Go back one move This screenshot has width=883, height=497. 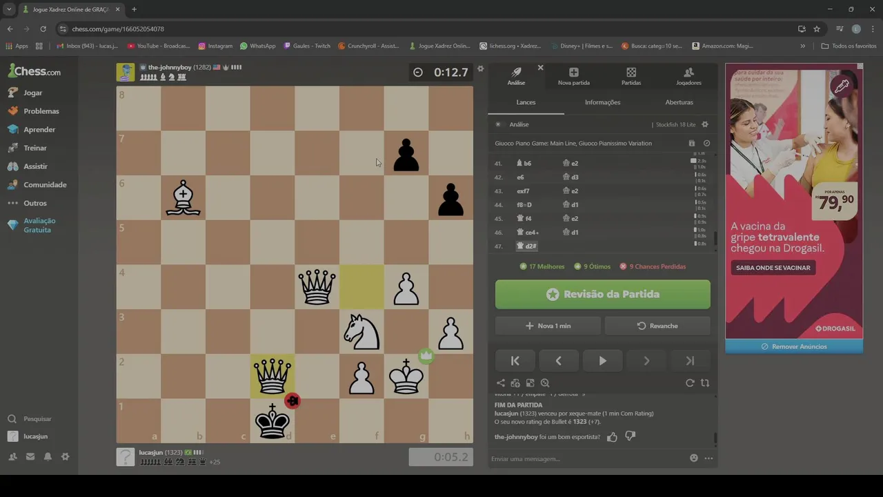[x=559, y=360]
